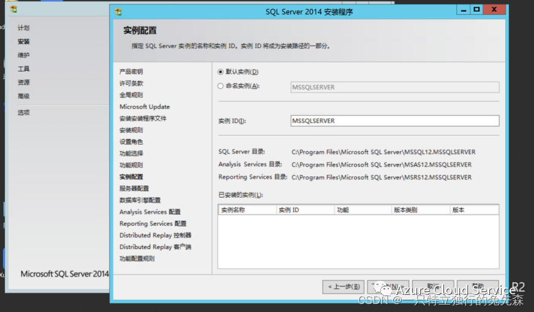Select the 功能规则 step
Image resolution: width=534 pixels, height=312 pixels.
[x=131, y=165]
